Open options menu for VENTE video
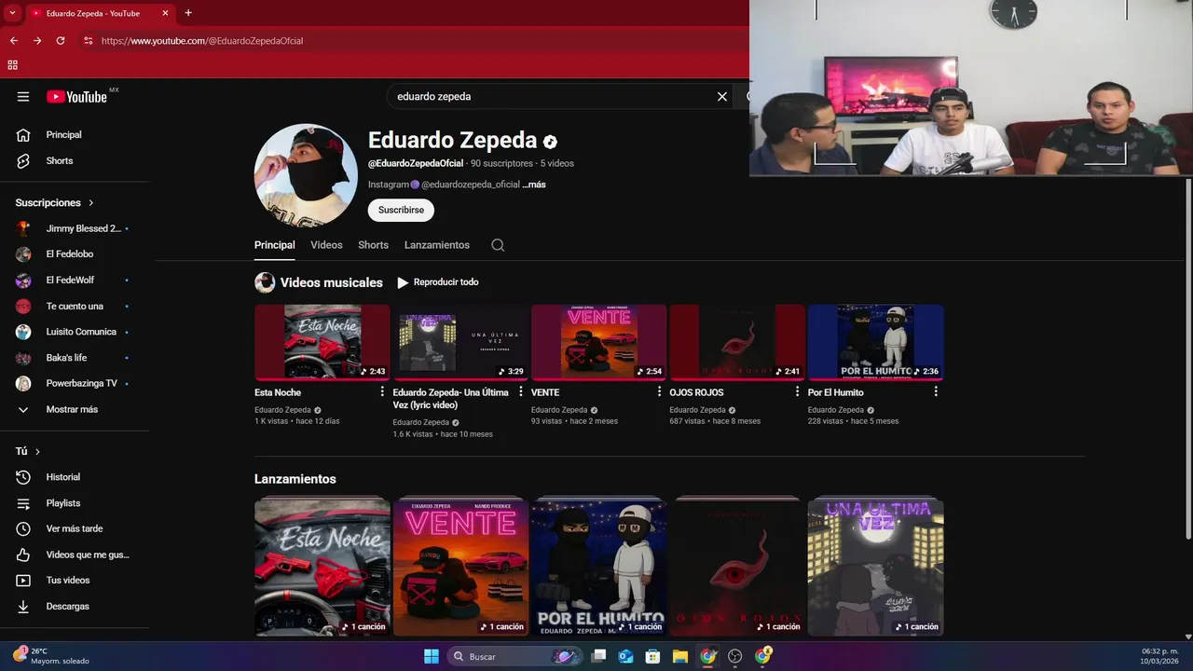 659,392
